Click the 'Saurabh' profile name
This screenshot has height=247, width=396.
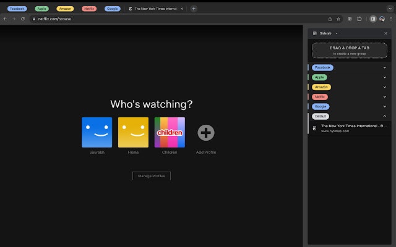tap(97, 153)
